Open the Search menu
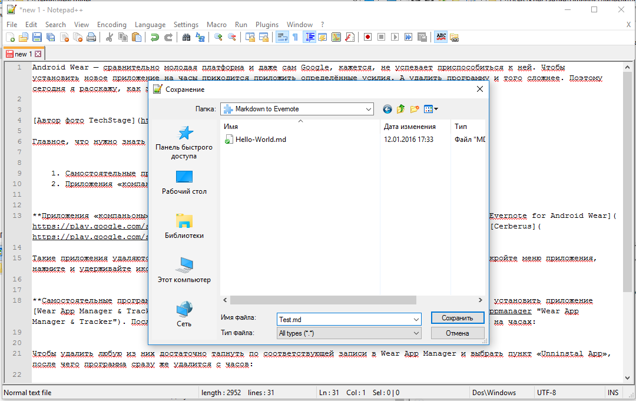Viewport: 636px width, 401px height. tap(55, 25)
